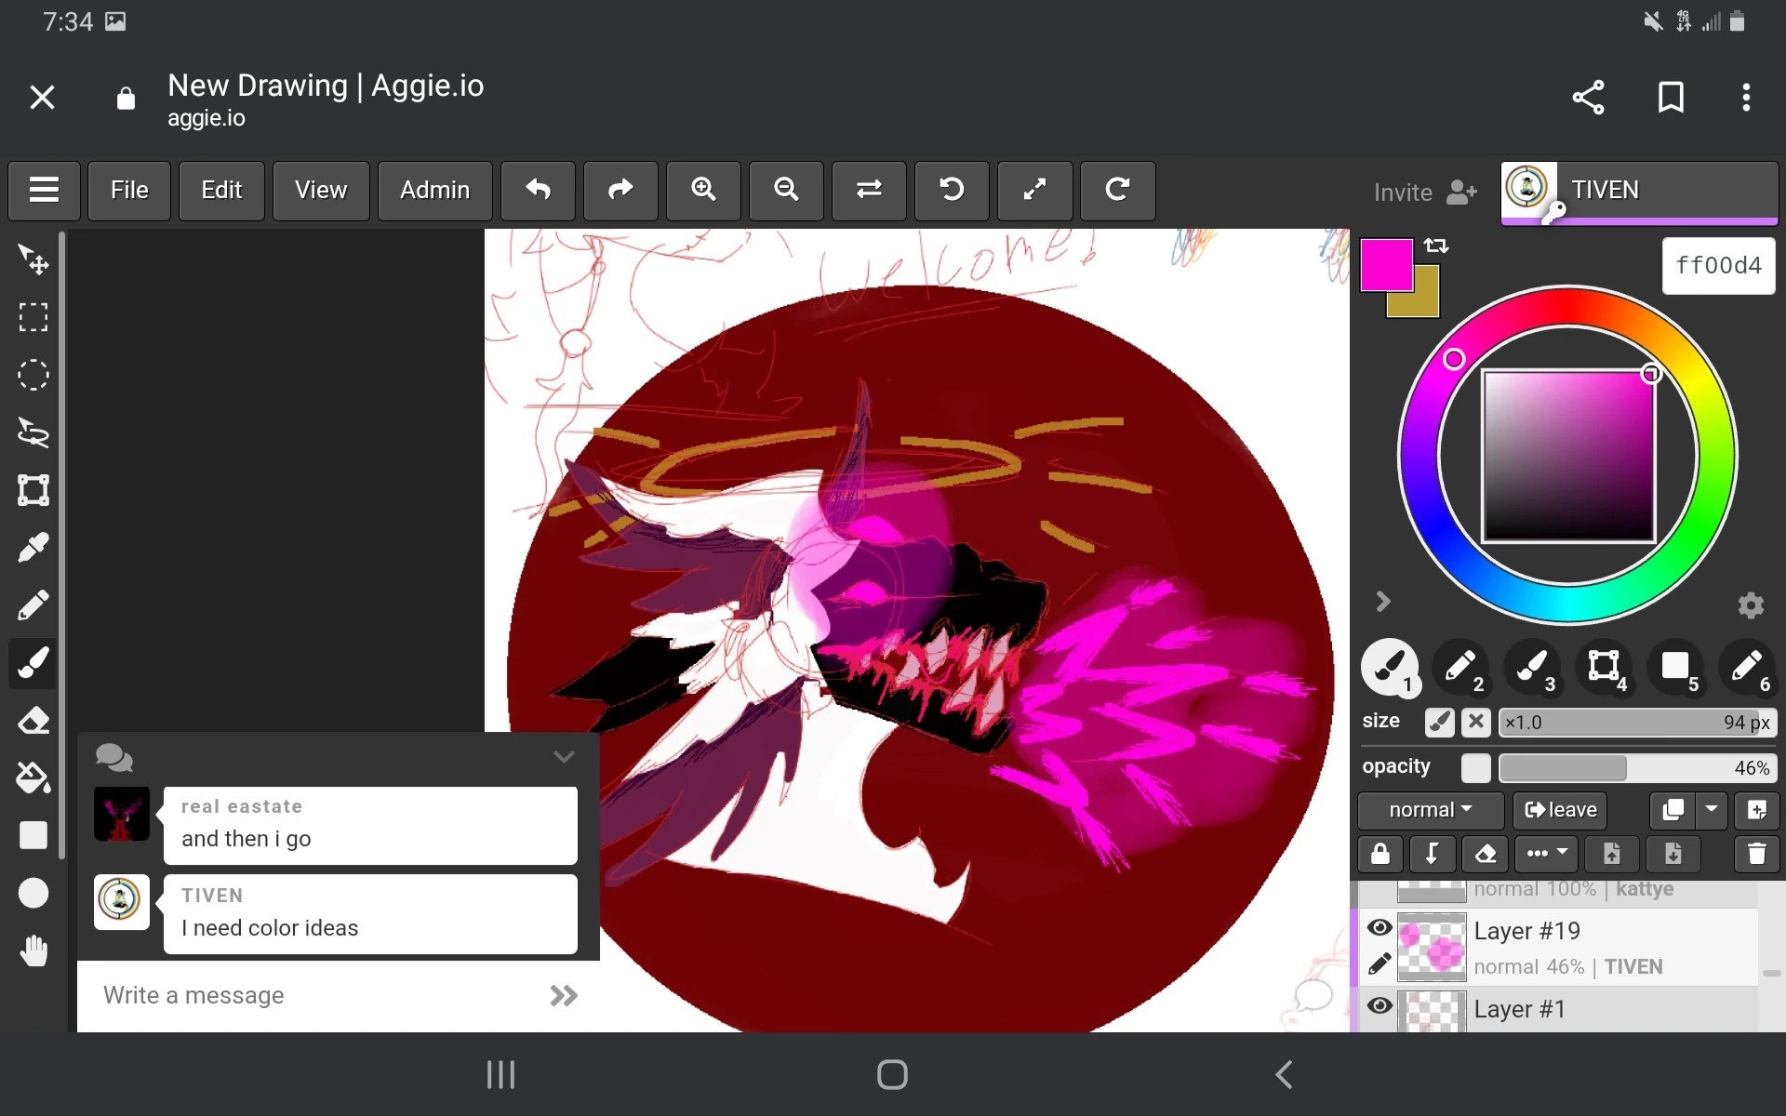The width and height of the screenshot is (1786, 1116).
Task: Click the Invite button
Action: tap(1420, 192)
